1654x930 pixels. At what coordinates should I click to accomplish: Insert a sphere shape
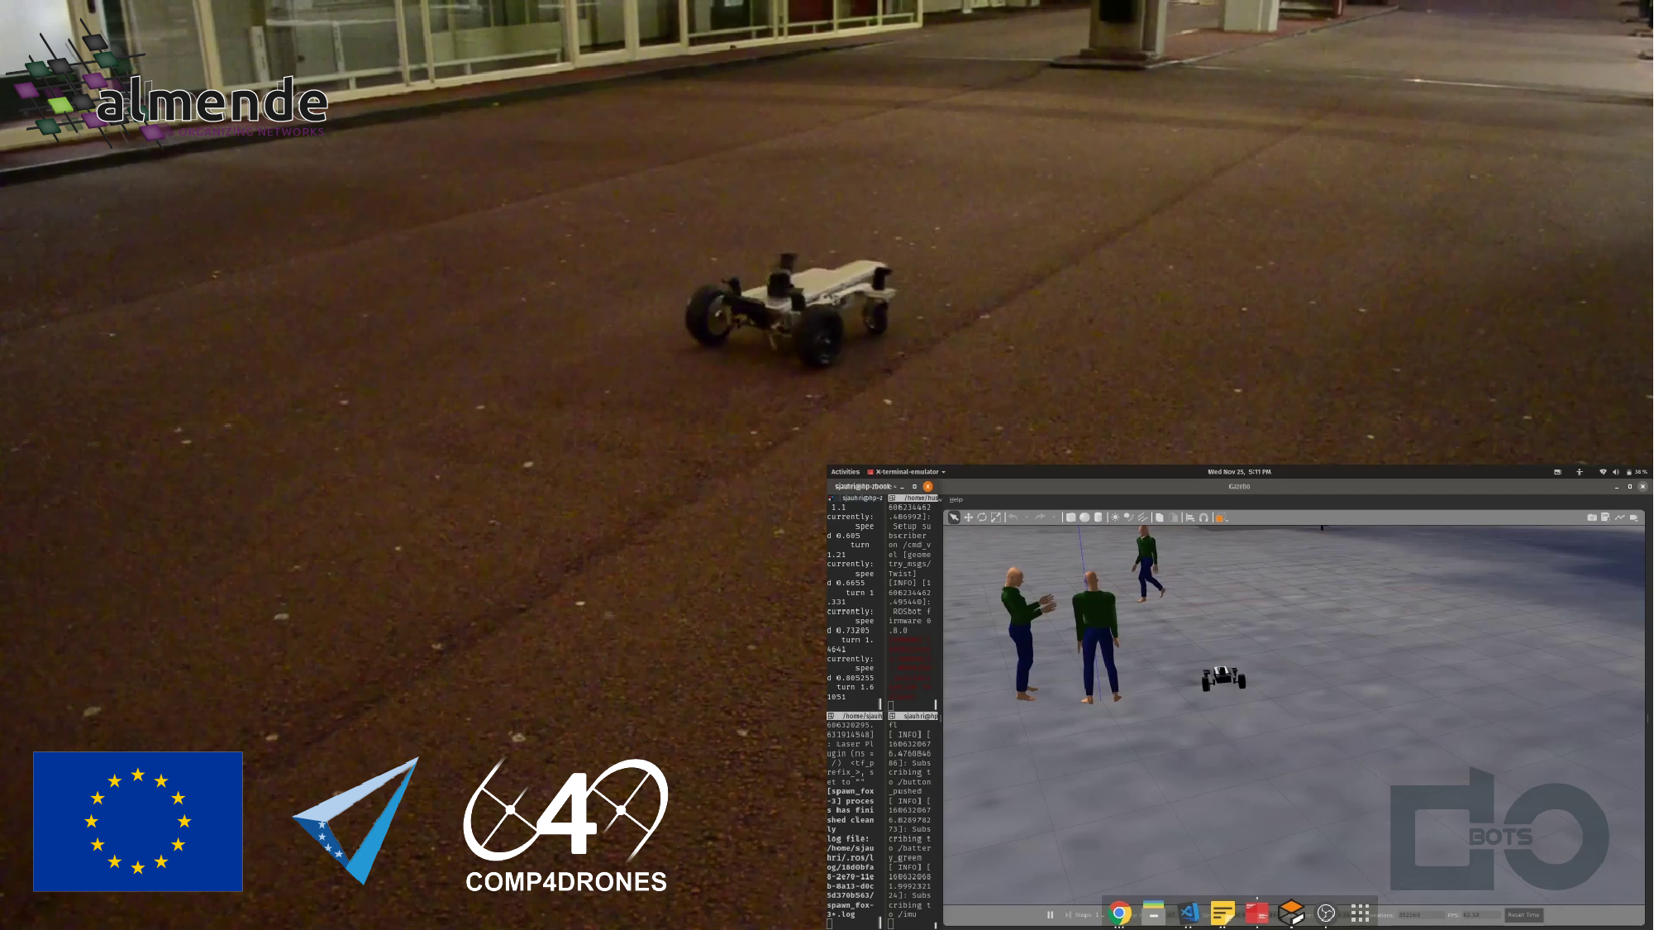[x=1084, y=517]
